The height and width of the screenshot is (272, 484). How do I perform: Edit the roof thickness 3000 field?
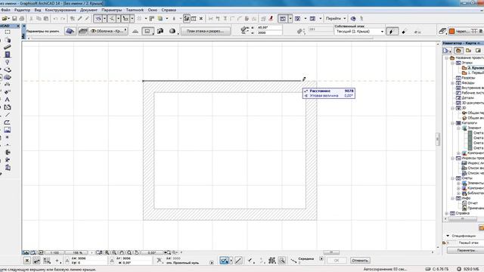268,32
